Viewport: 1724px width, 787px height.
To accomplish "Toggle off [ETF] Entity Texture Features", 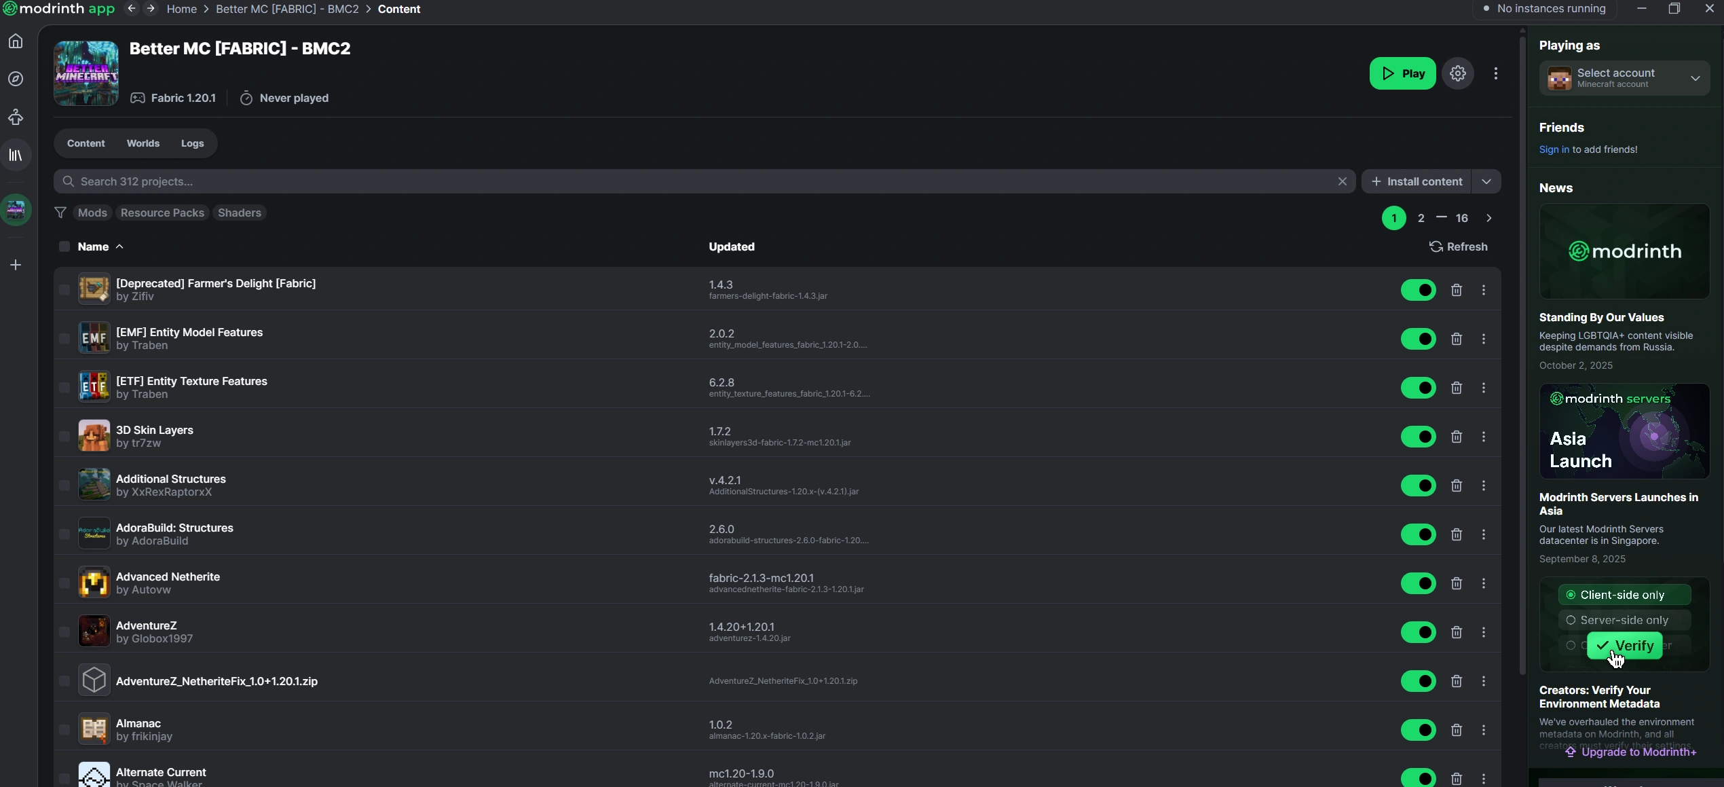I will point(1419,388).
